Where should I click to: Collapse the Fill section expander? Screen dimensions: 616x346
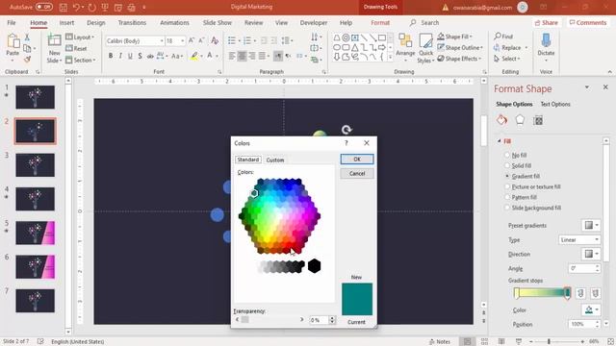(500, 141)
